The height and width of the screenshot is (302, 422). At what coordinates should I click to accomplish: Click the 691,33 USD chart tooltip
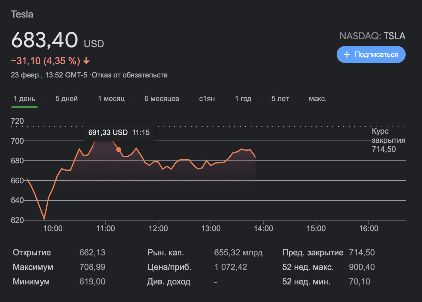coord(119,133)
